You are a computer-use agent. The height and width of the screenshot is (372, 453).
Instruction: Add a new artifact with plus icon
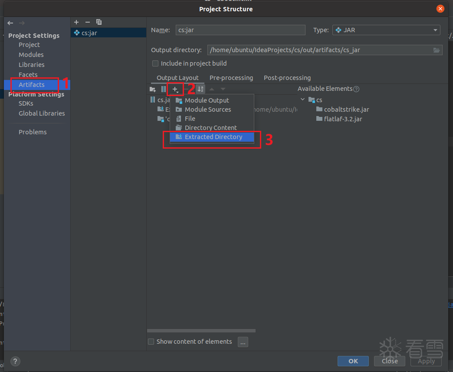(76, 22)
